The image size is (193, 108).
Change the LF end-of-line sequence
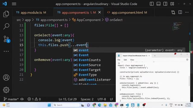point(112,99)
